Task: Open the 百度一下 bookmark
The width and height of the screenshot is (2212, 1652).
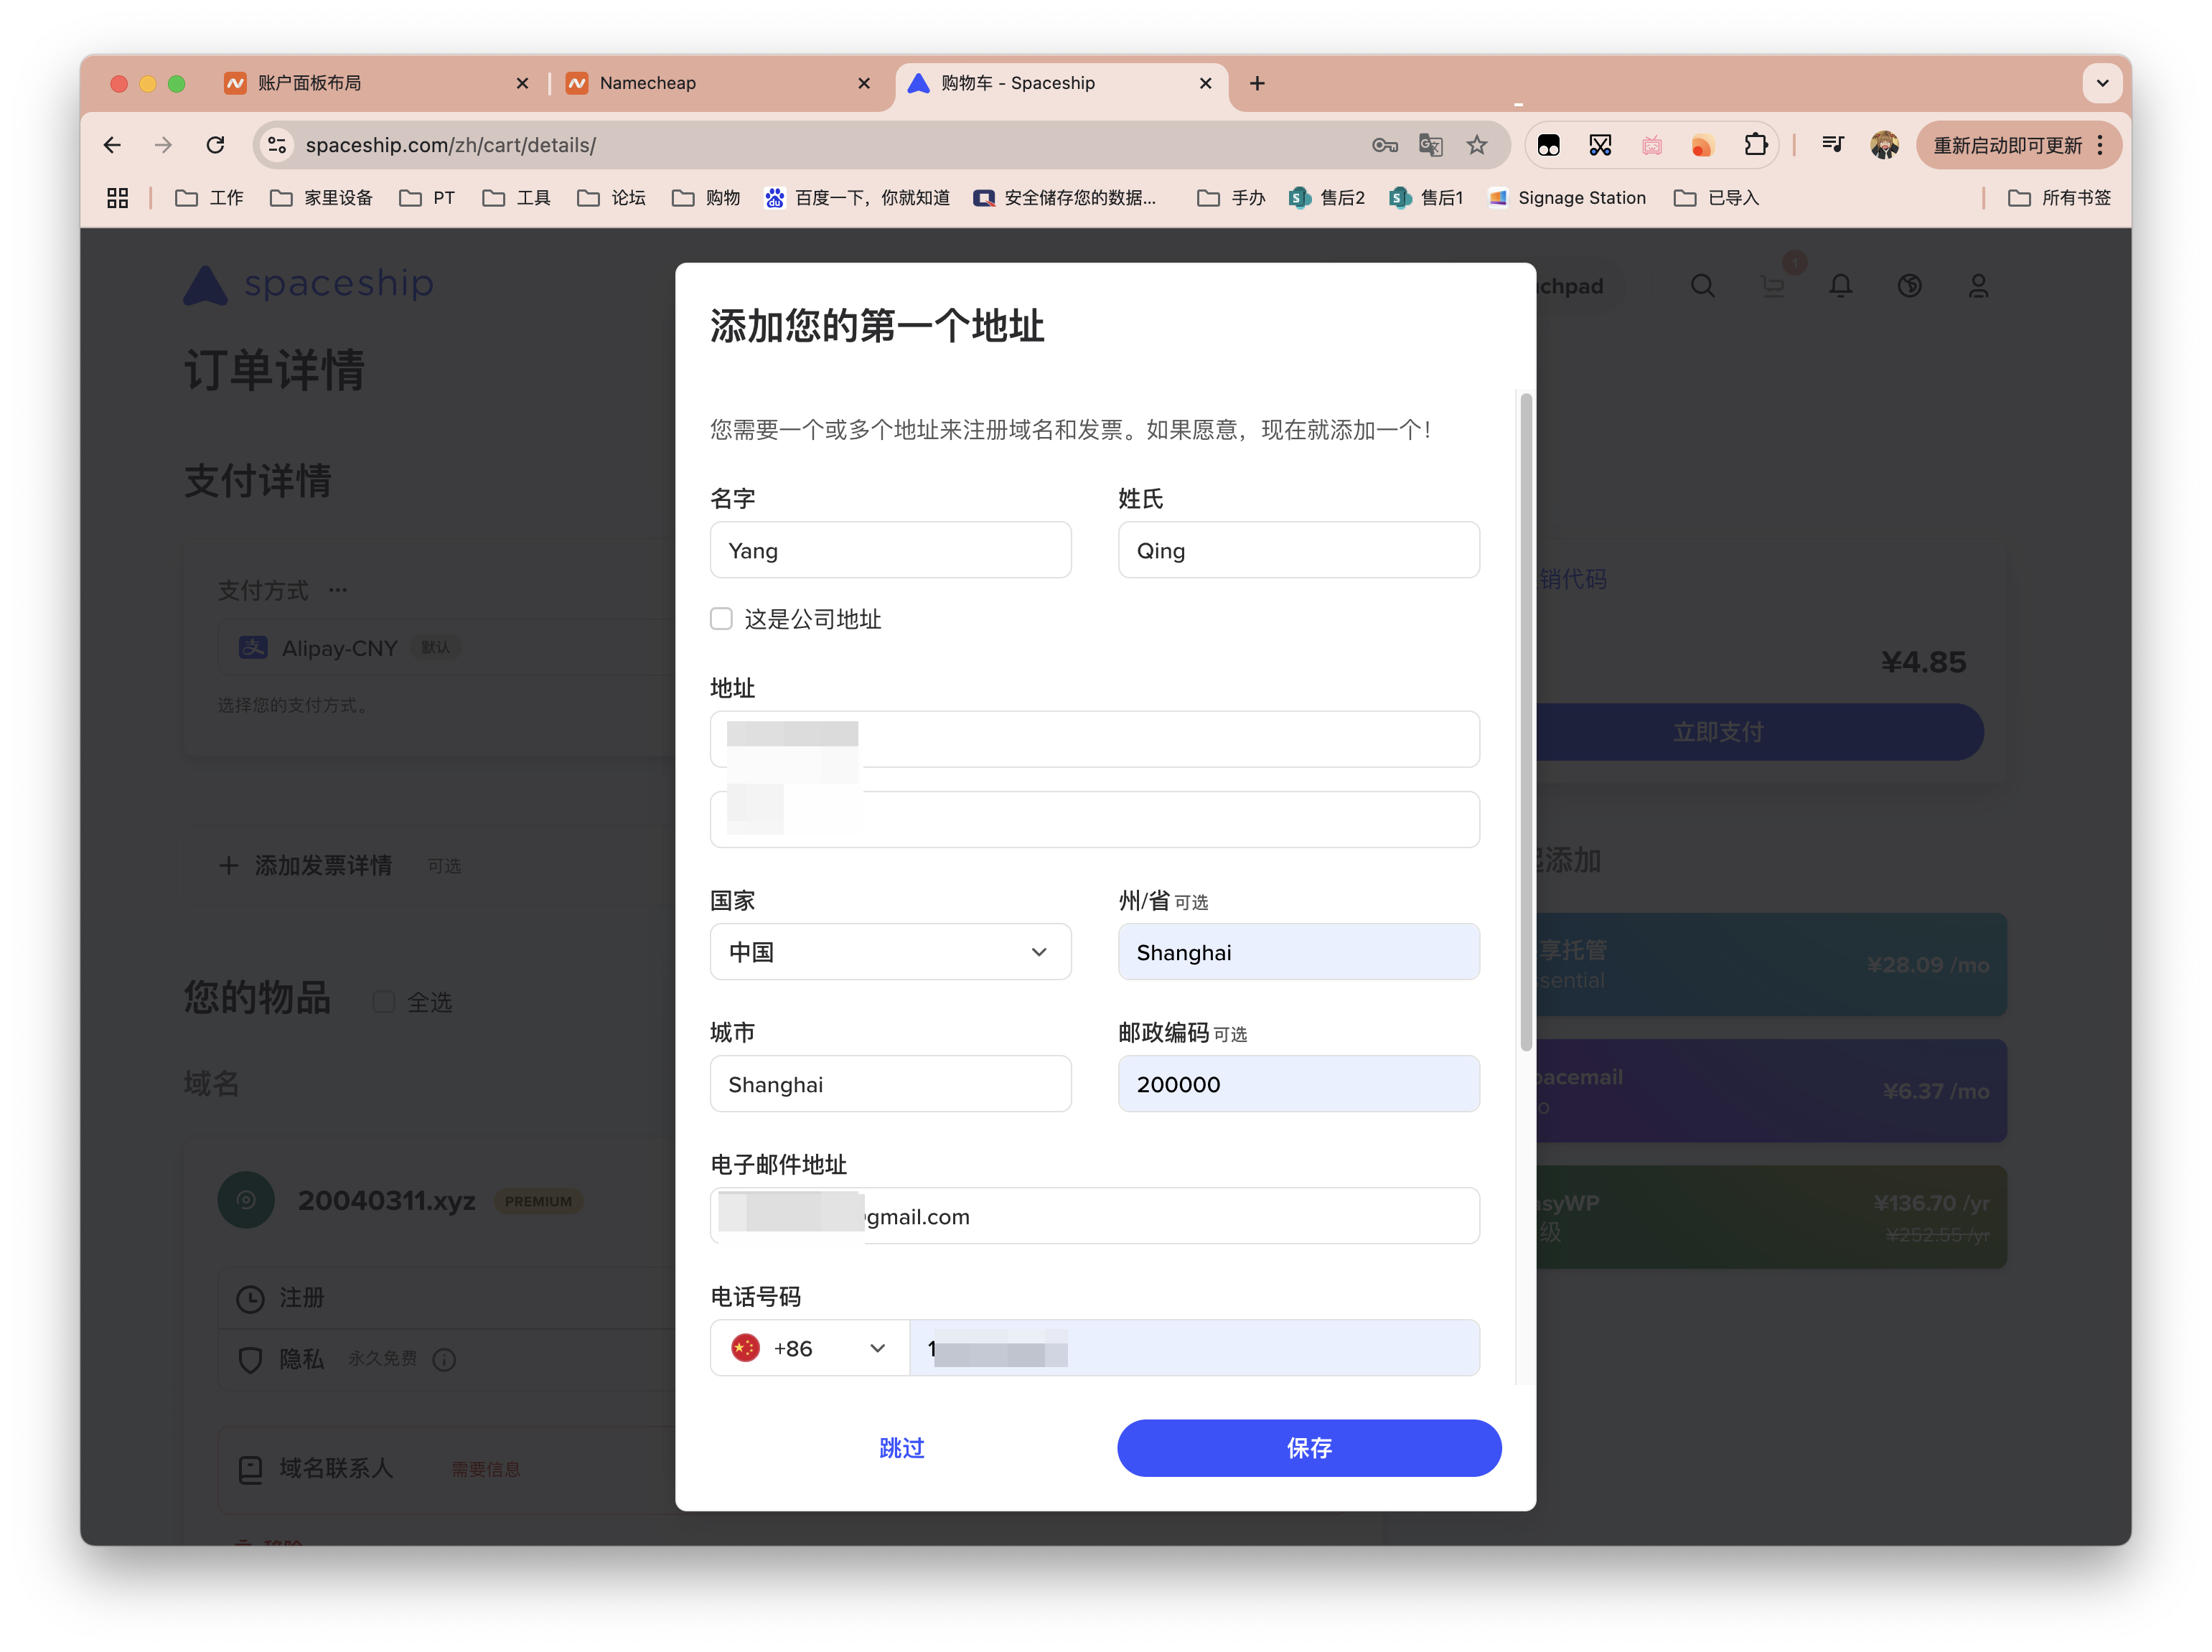Action: pos(857,198)
